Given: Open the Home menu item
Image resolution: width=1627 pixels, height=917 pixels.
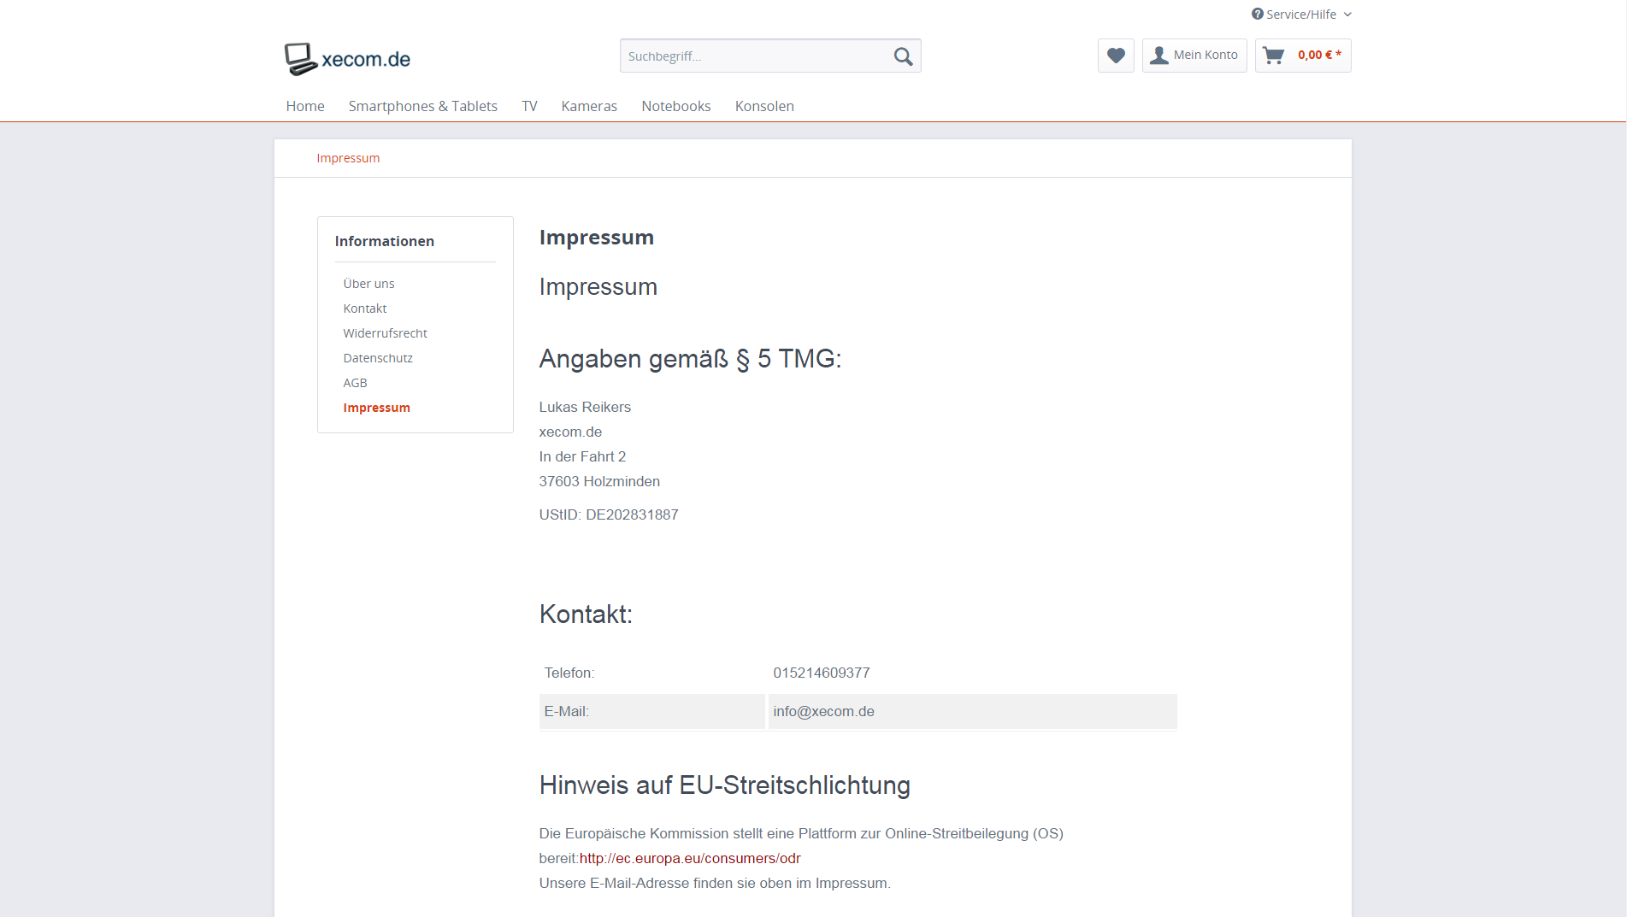Looking at the screenshot, I should 305,106.
